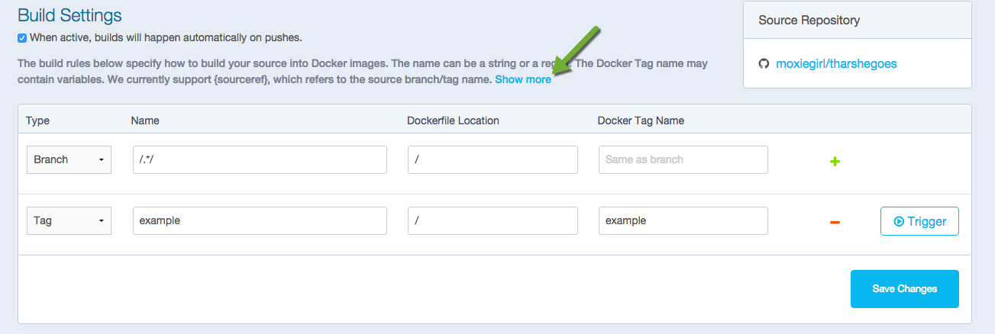Open the moxiegirl/tharshegoes repository link
The width and height of the screenshot is (995, 334).
(x=836, y=64)
